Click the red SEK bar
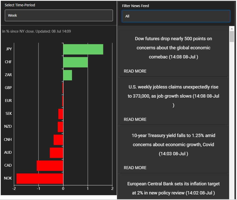Image resolution: width=237 pixels, height=200 pixels. pyautogui.click(x=61, y=114)
